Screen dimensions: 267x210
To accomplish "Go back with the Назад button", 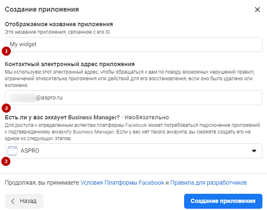I will click(24, 201).
